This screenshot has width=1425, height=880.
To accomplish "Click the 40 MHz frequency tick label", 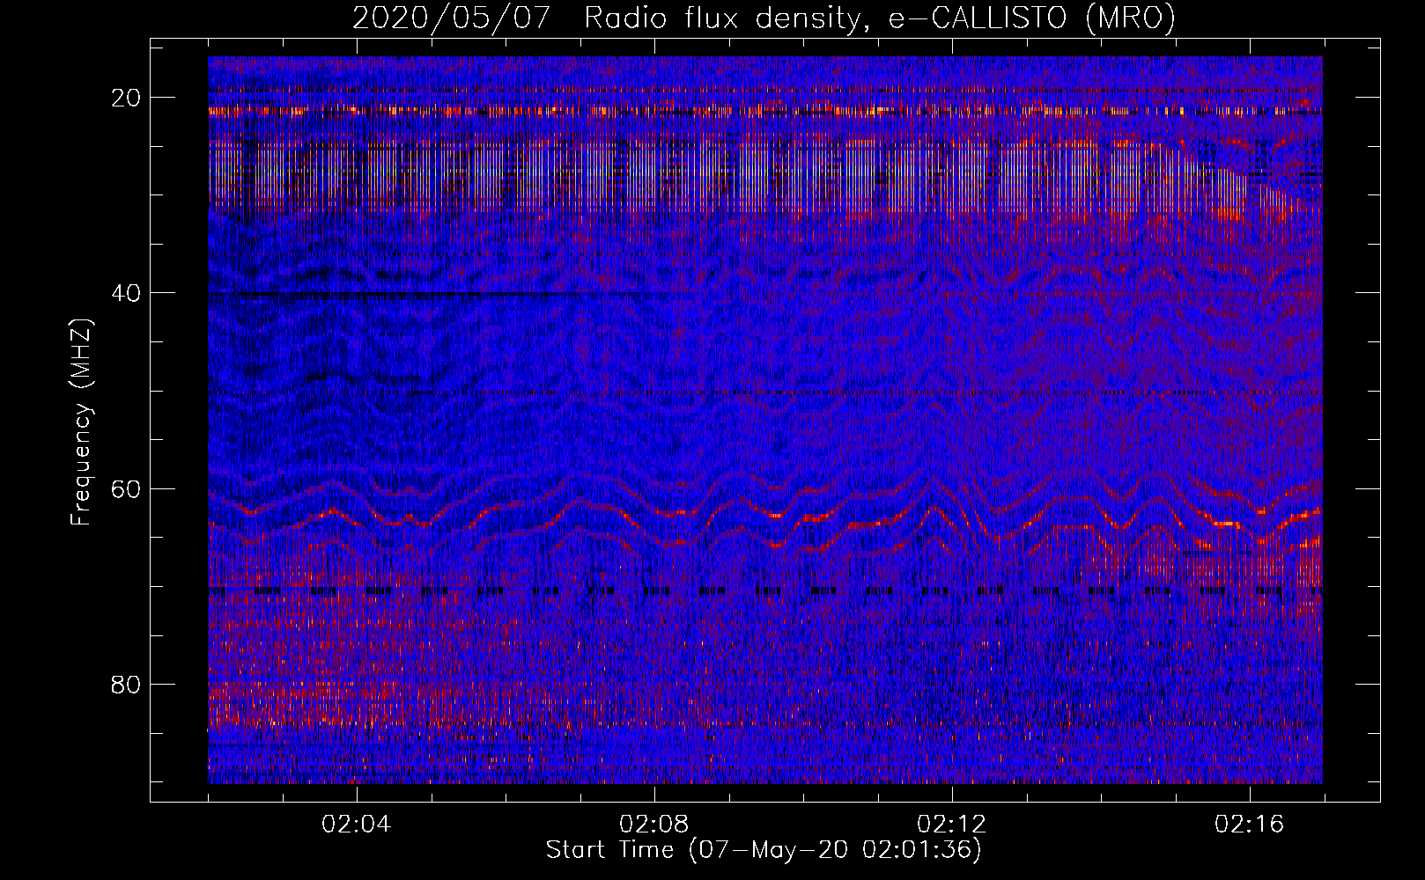I will click(x=126, y=292).
